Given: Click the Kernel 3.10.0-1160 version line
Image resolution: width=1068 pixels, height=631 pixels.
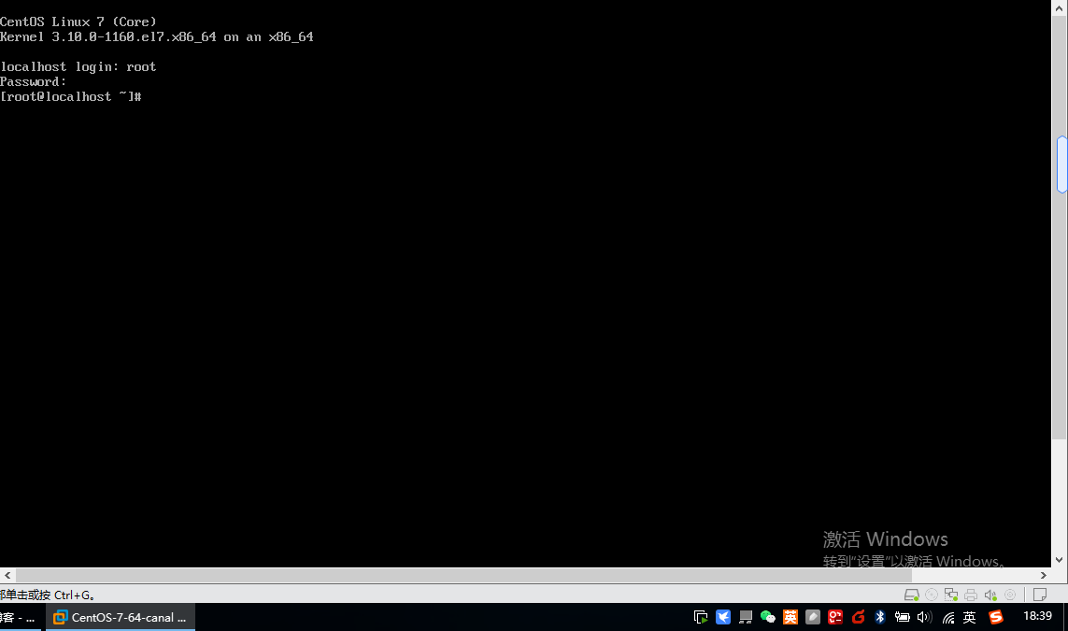Looking at the screenshot, I should [157, 36].
